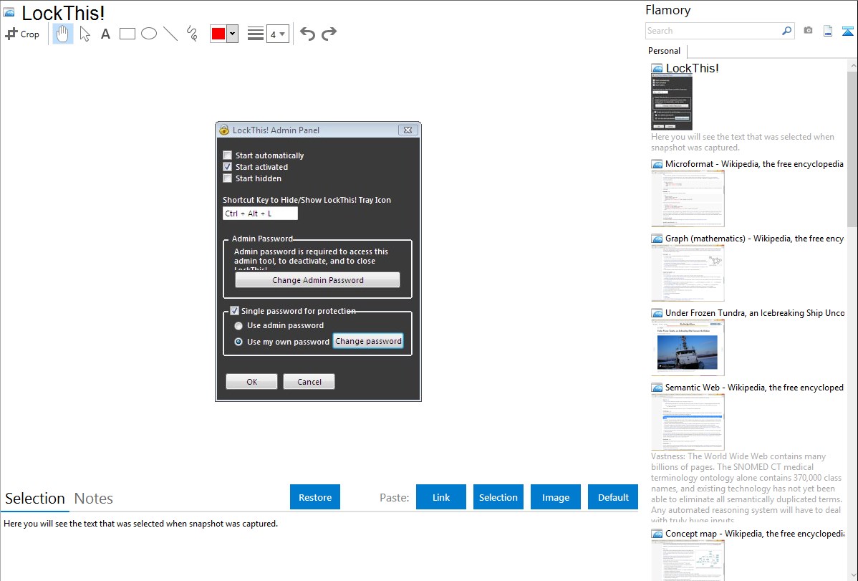
Task: Click the Under Frozen Tundra title
Action: click(755, 313)
